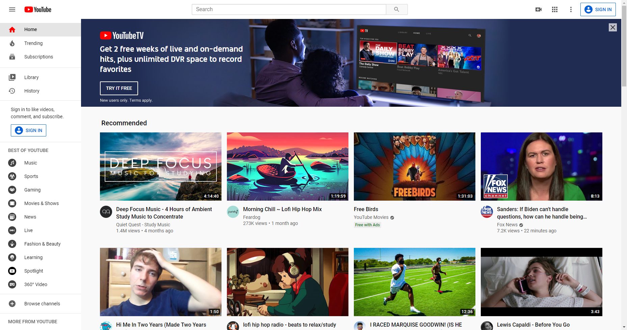Viewport: 627px width, 330px height.
Task: Click the News channel icon
Action: [x=12, y=217]
